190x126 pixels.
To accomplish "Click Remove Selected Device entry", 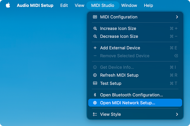I will pyautogui.click(x=135, y=56).
